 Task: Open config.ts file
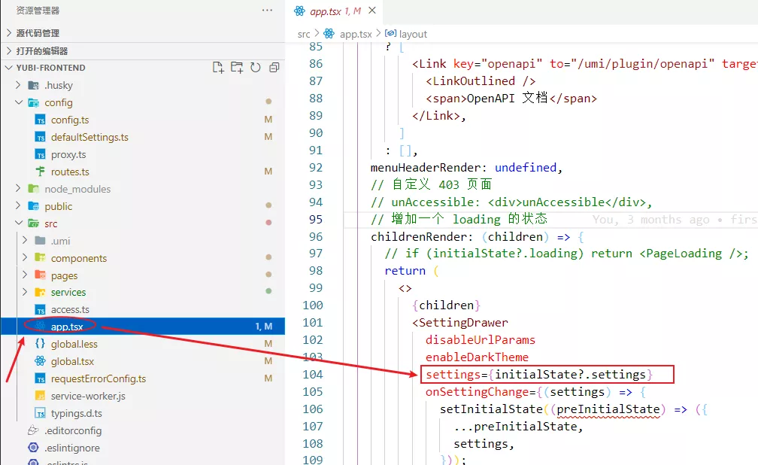70,120
